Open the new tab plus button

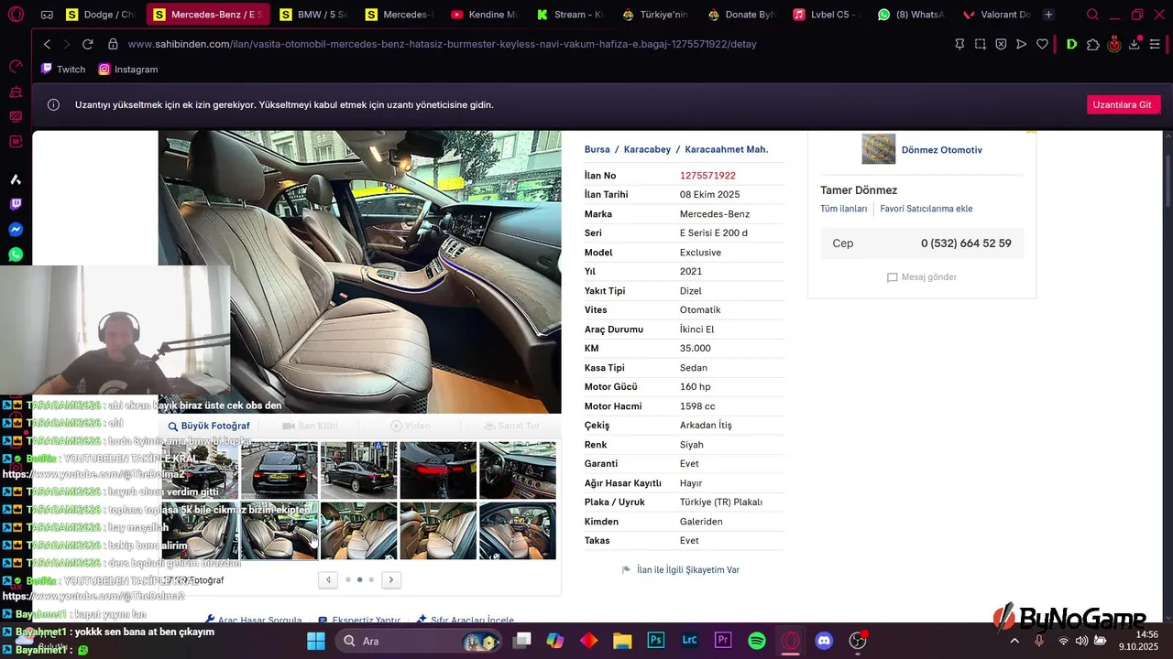1048,15
